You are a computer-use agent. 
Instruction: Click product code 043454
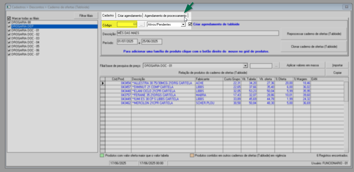[x=118, y=83]
